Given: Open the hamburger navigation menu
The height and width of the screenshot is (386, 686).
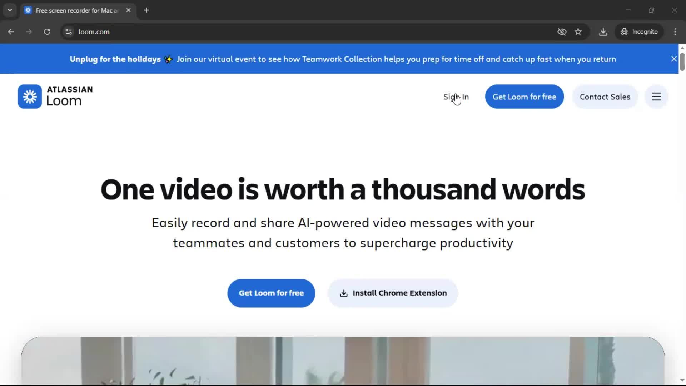Looking at the screenshot, I should point(656,96).
